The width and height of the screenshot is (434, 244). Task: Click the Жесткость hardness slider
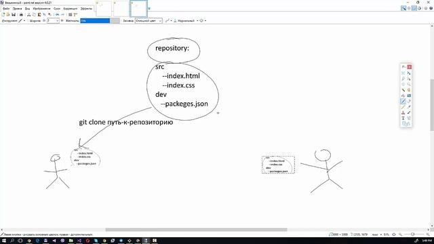click(100, 21)
